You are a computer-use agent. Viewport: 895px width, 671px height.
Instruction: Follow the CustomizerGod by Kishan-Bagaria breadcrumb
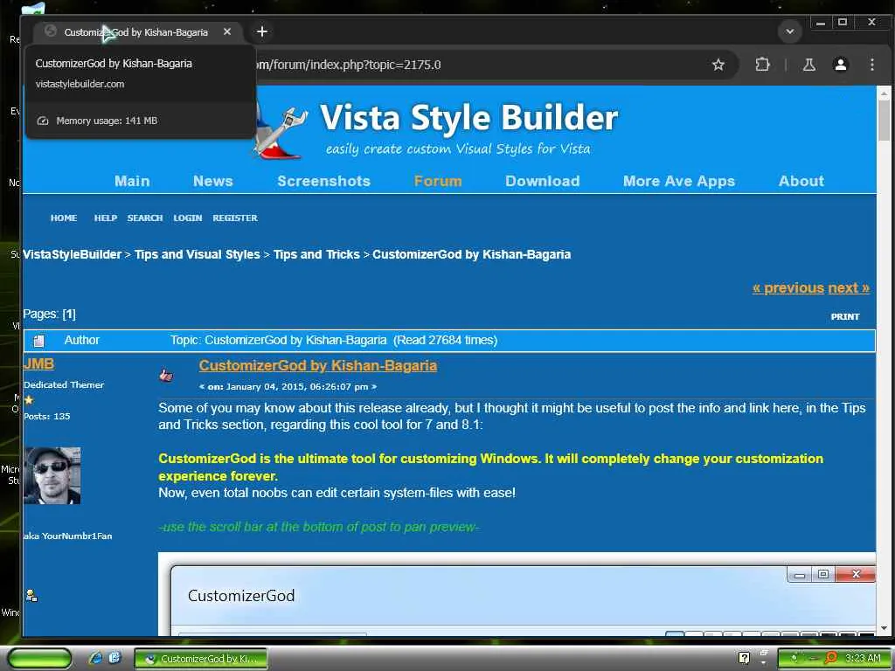point(471,254)
